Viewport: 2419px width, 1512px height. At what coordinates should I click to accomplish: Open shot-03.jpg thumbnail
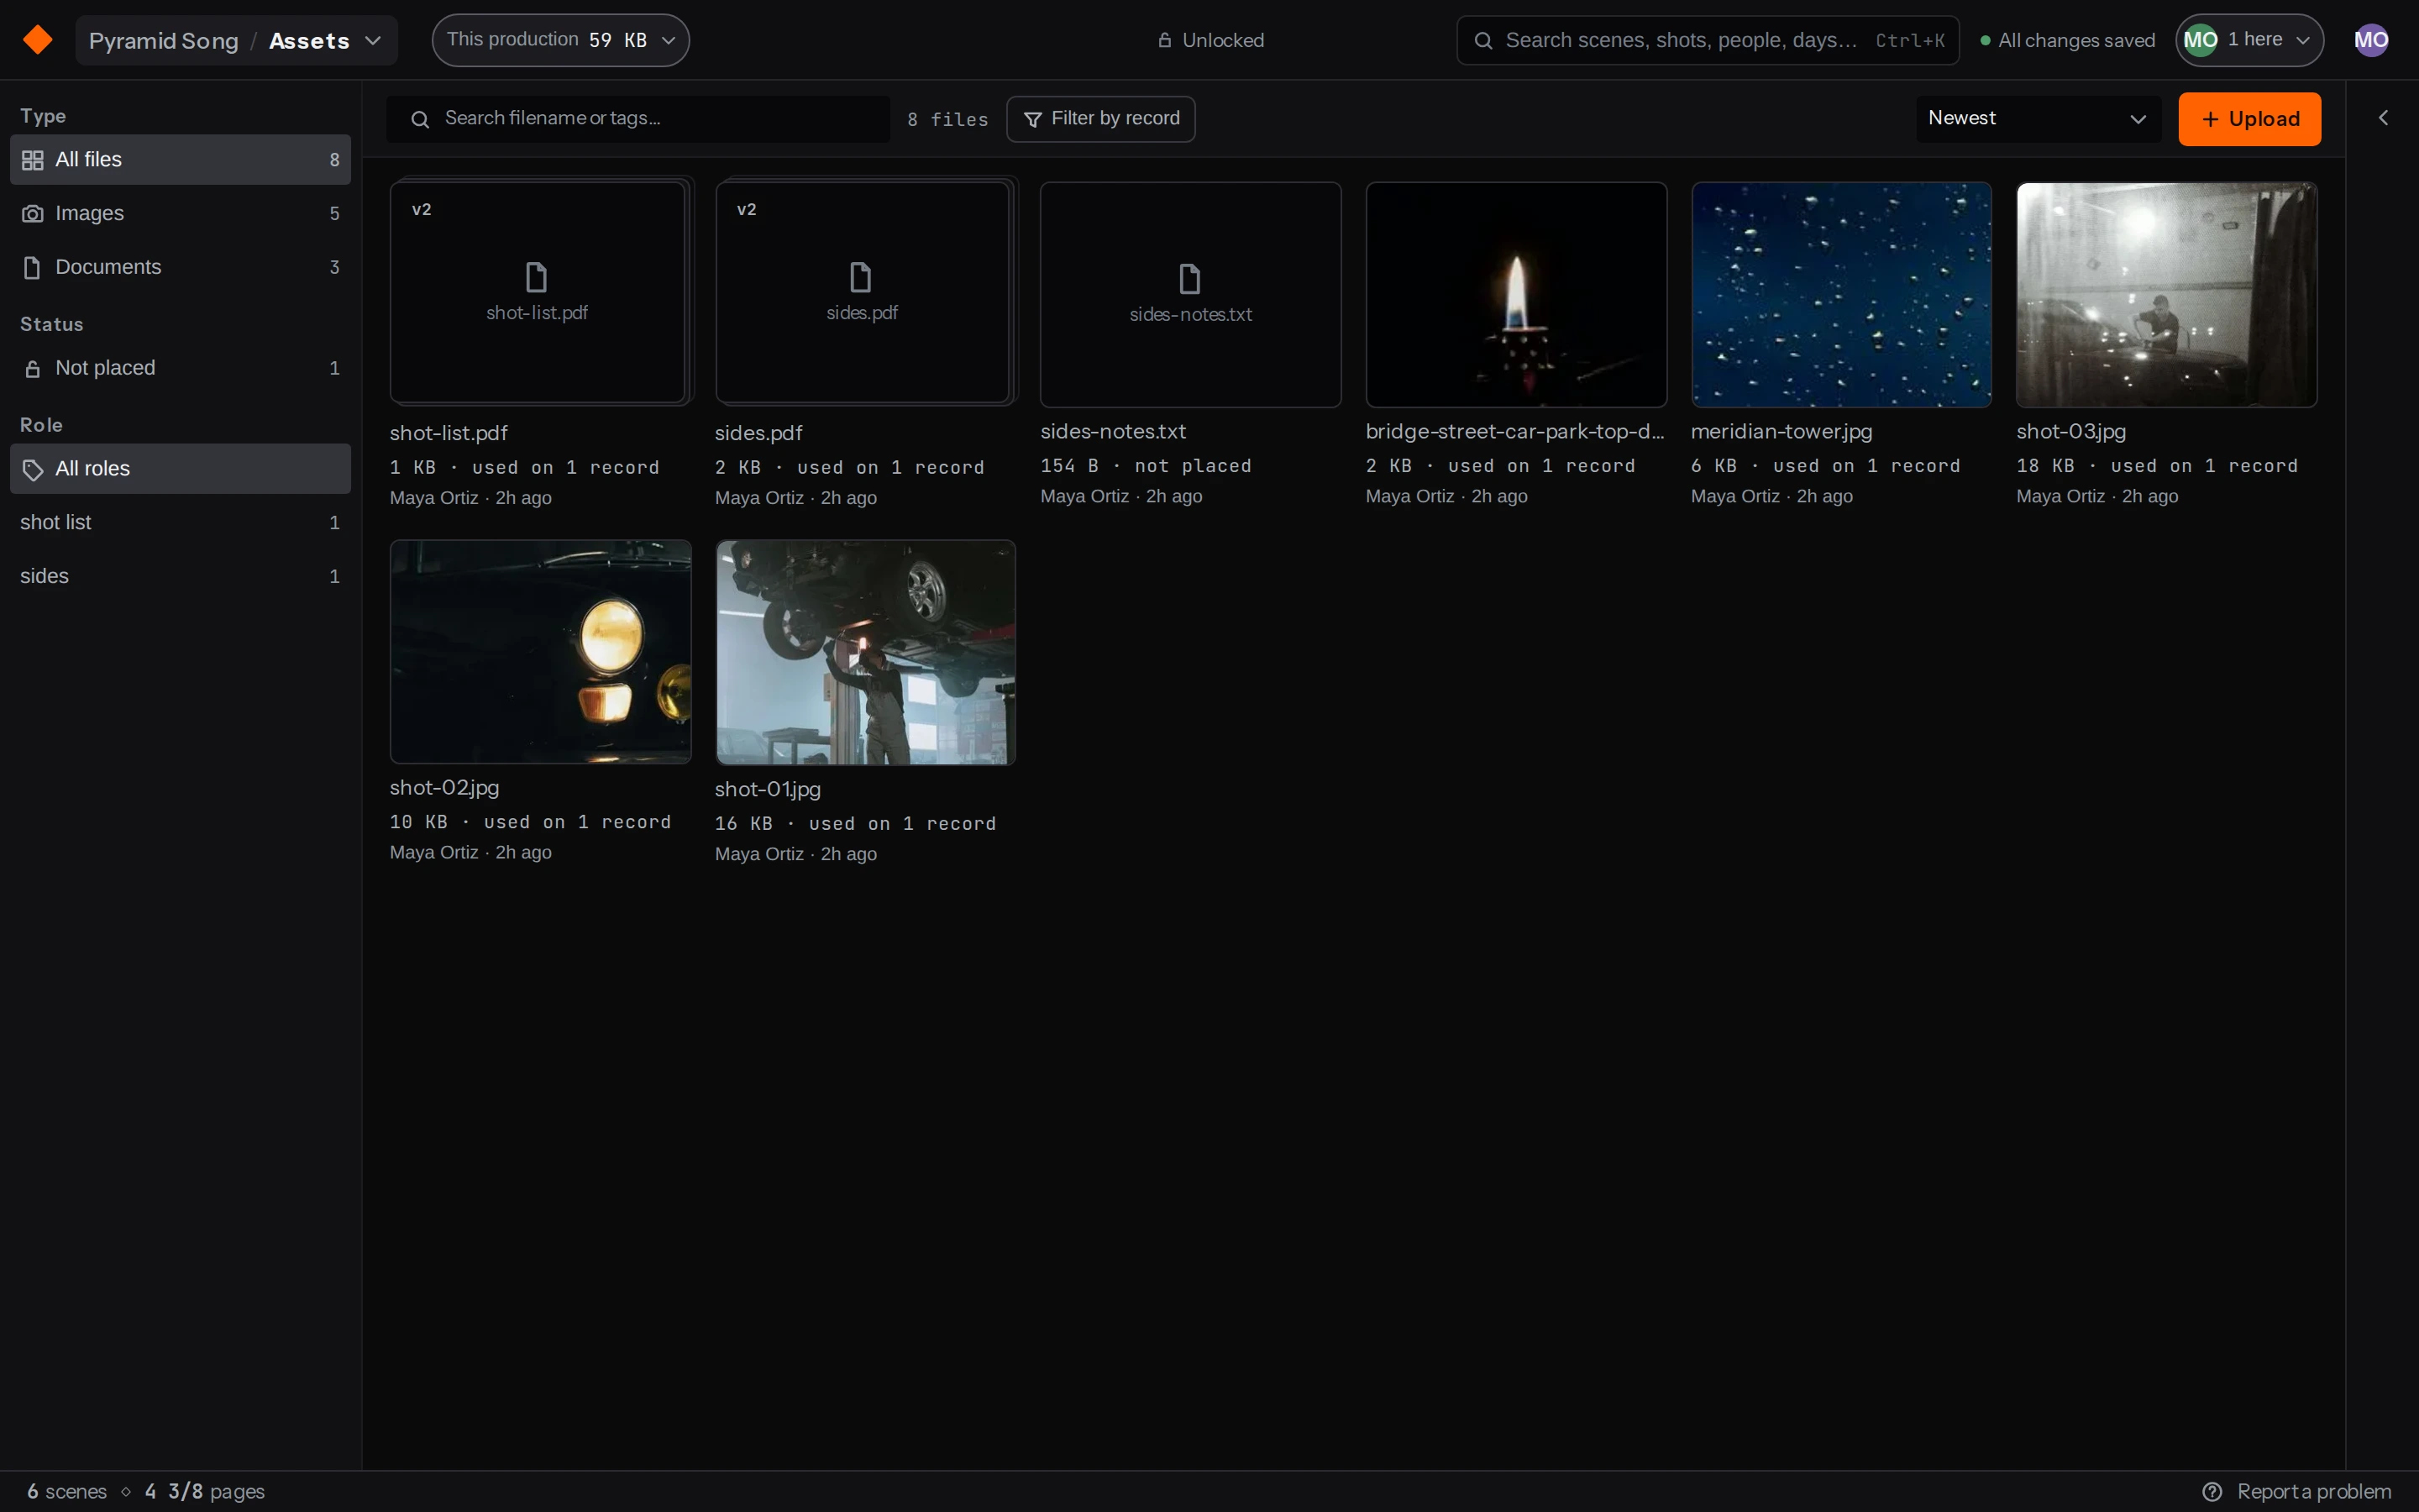pyautogui.click(x=2166, y=295)
